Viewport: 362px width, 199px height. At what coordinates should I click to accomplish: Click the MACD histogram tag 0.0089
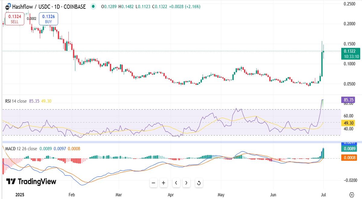click(349, 148)
